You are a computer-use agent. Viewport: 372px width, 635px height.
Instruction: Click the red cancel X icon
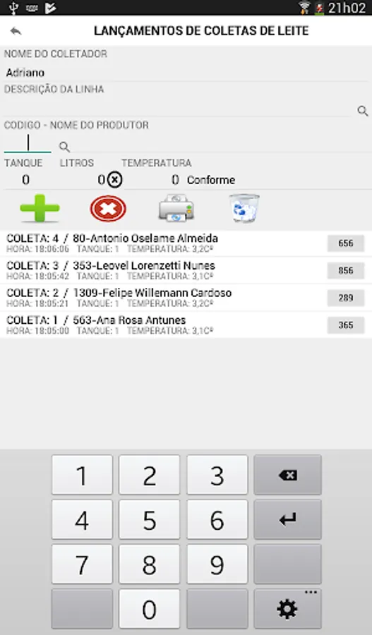point(108,209)
